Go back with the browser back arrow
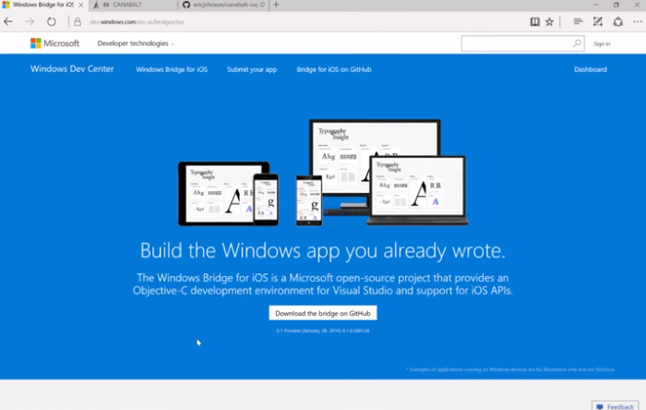646x410 pixels. pyautogui.click(x=8, y=21)
